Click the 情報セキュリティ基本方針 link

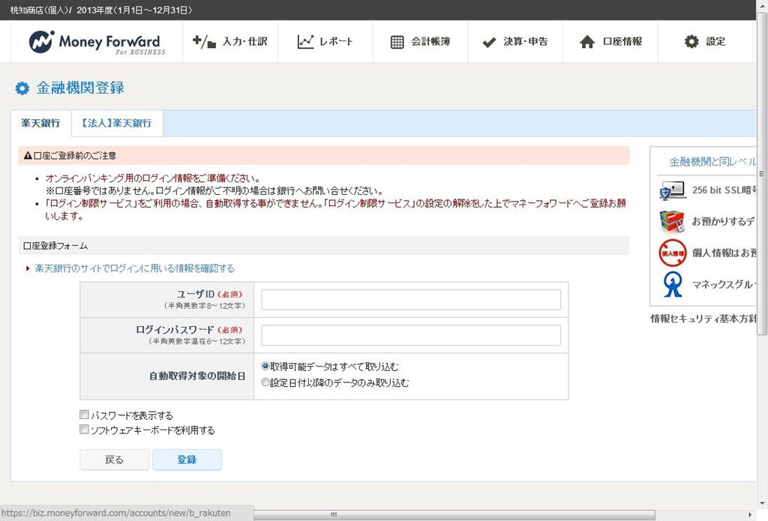click(703, 319)
